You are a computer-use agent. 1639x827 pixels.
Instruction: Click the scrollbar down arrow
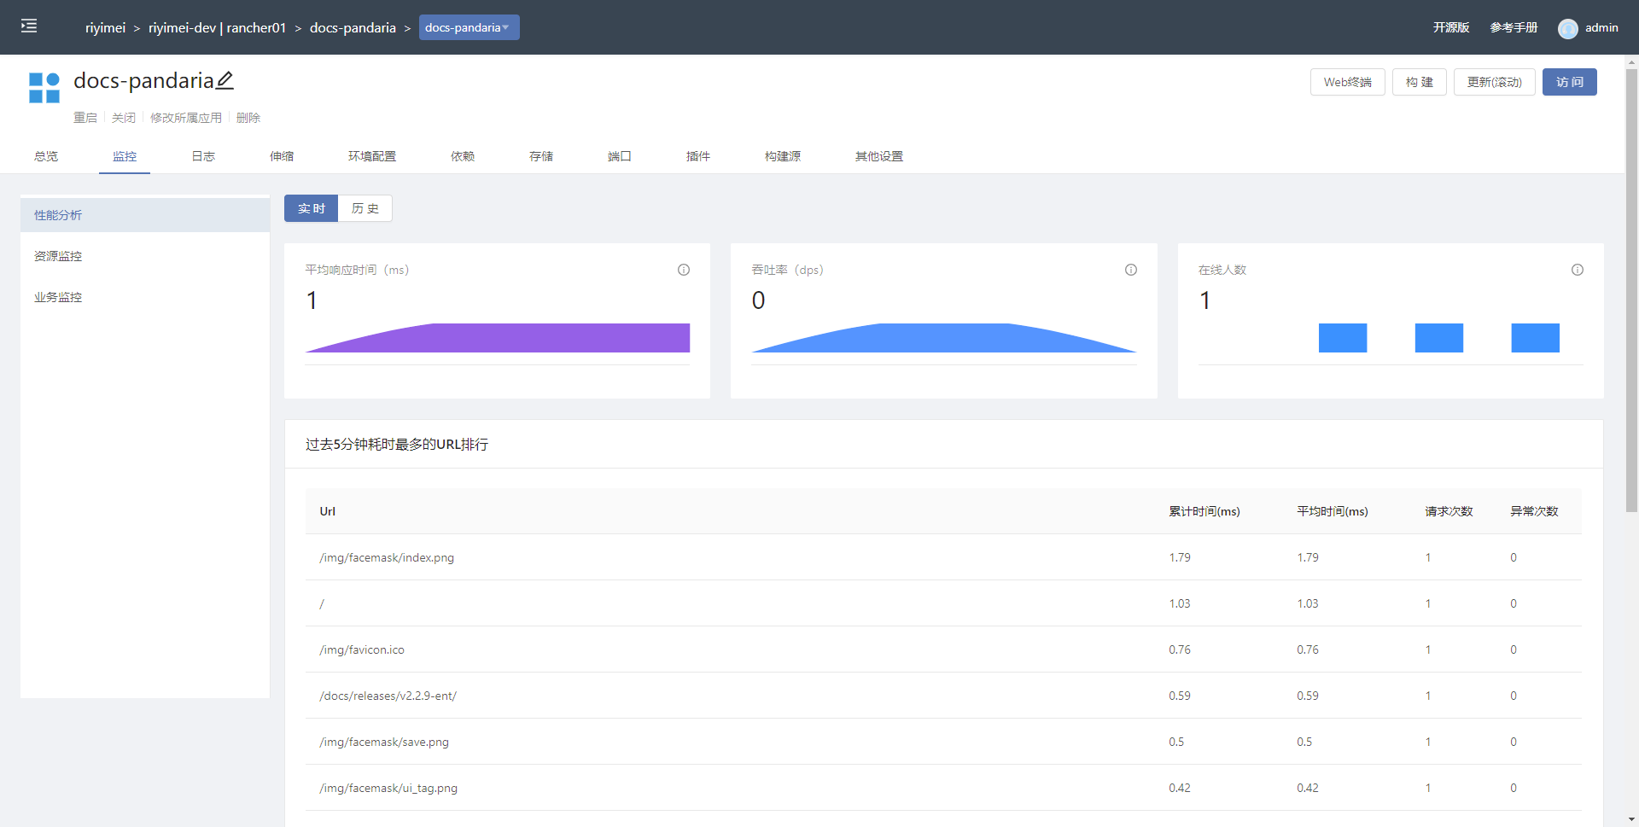point(1632,819)
